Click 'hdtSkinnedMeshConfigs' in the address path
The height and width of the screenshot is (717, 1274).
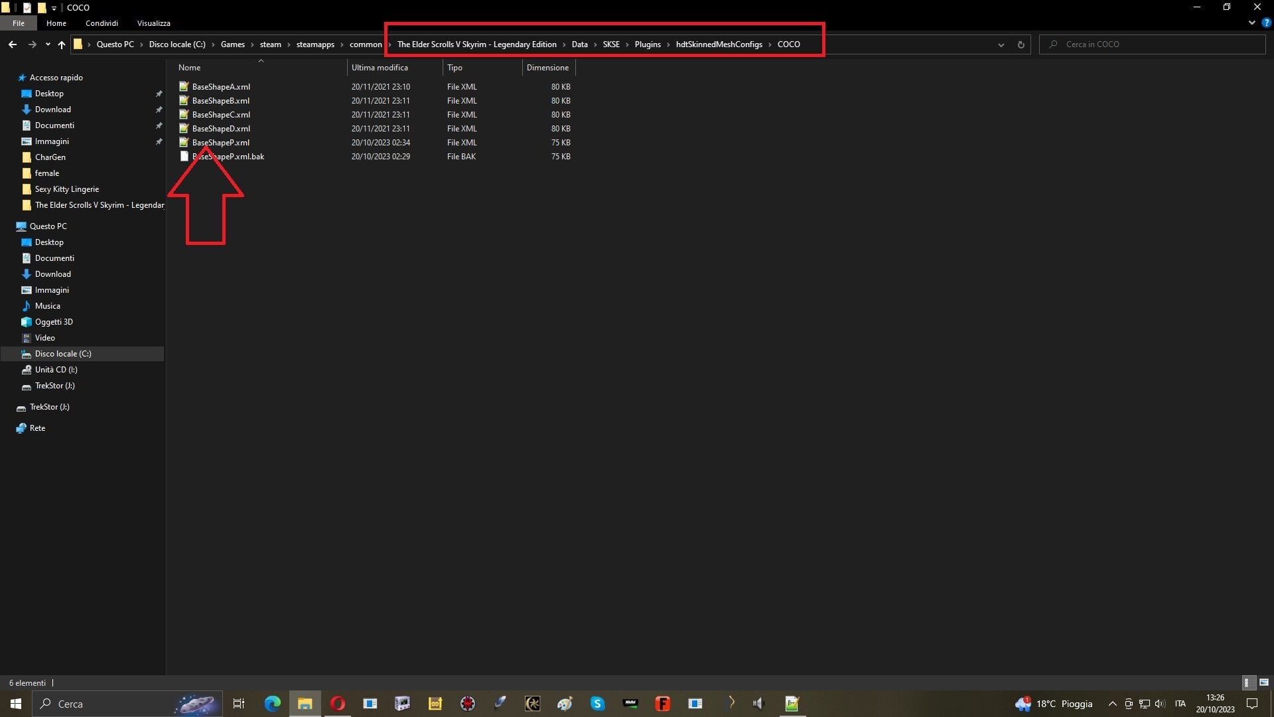[719, 44]
